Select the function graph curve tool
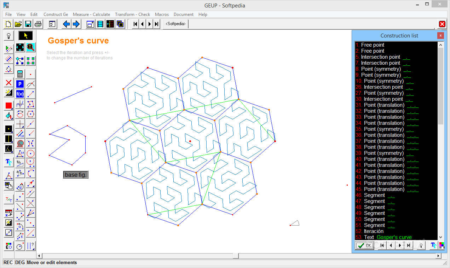Viewport: 450px width, 268px height. click(x=20, y=104)
